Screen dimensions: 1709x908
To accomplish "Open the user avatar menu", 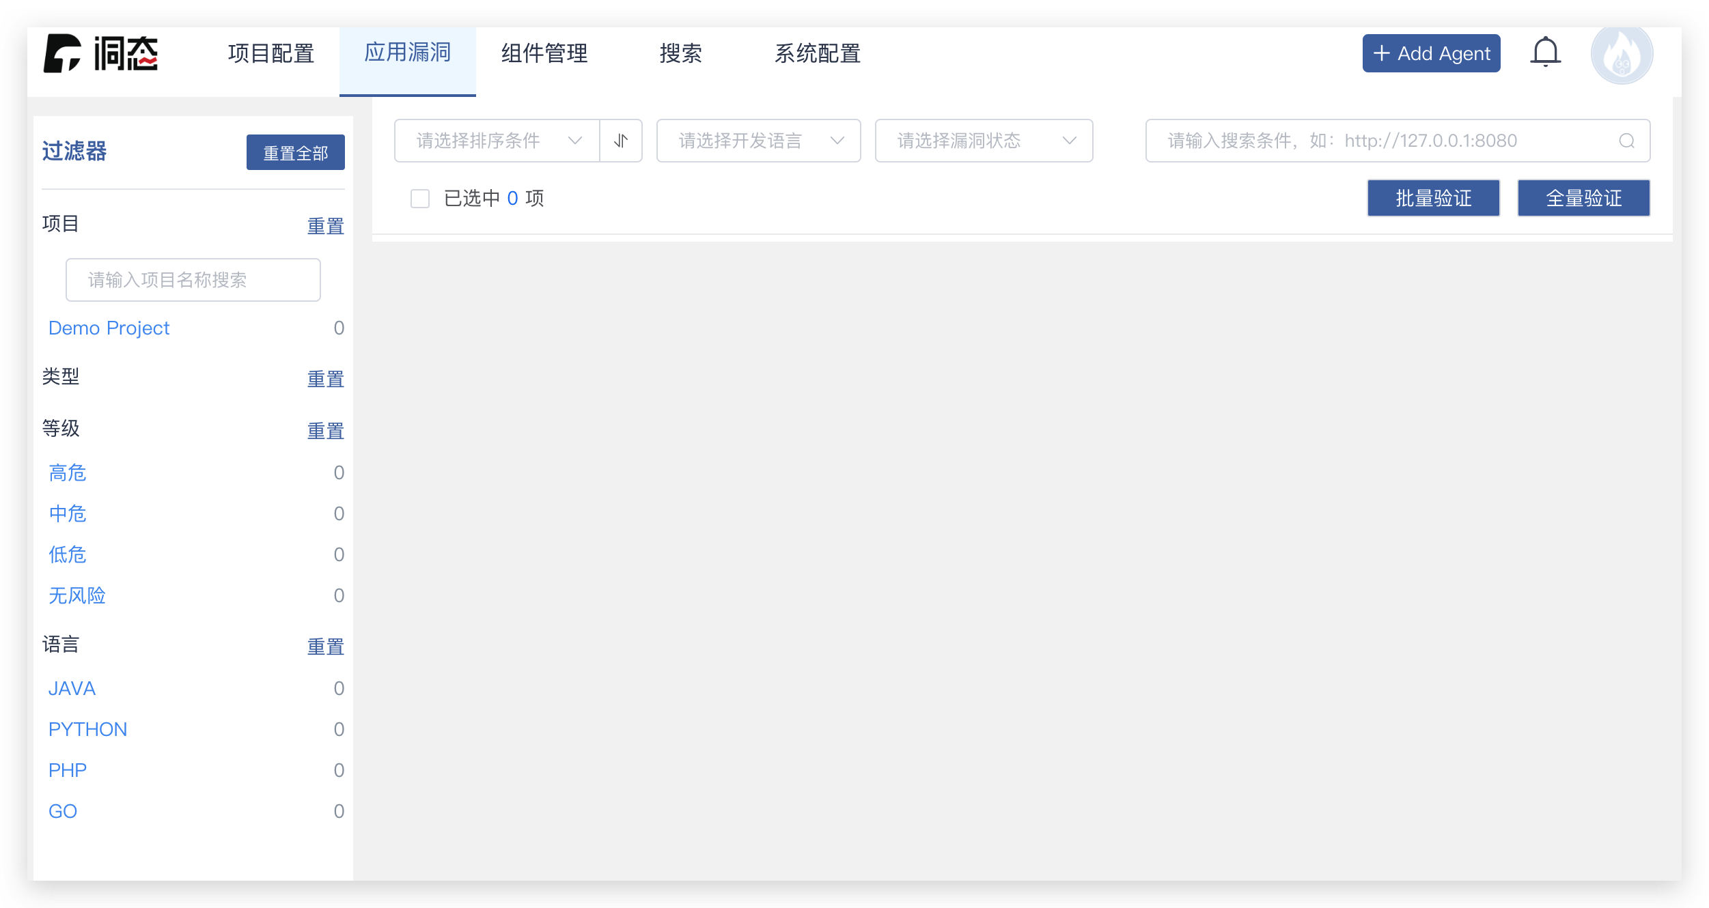I will coord(1622,55).
